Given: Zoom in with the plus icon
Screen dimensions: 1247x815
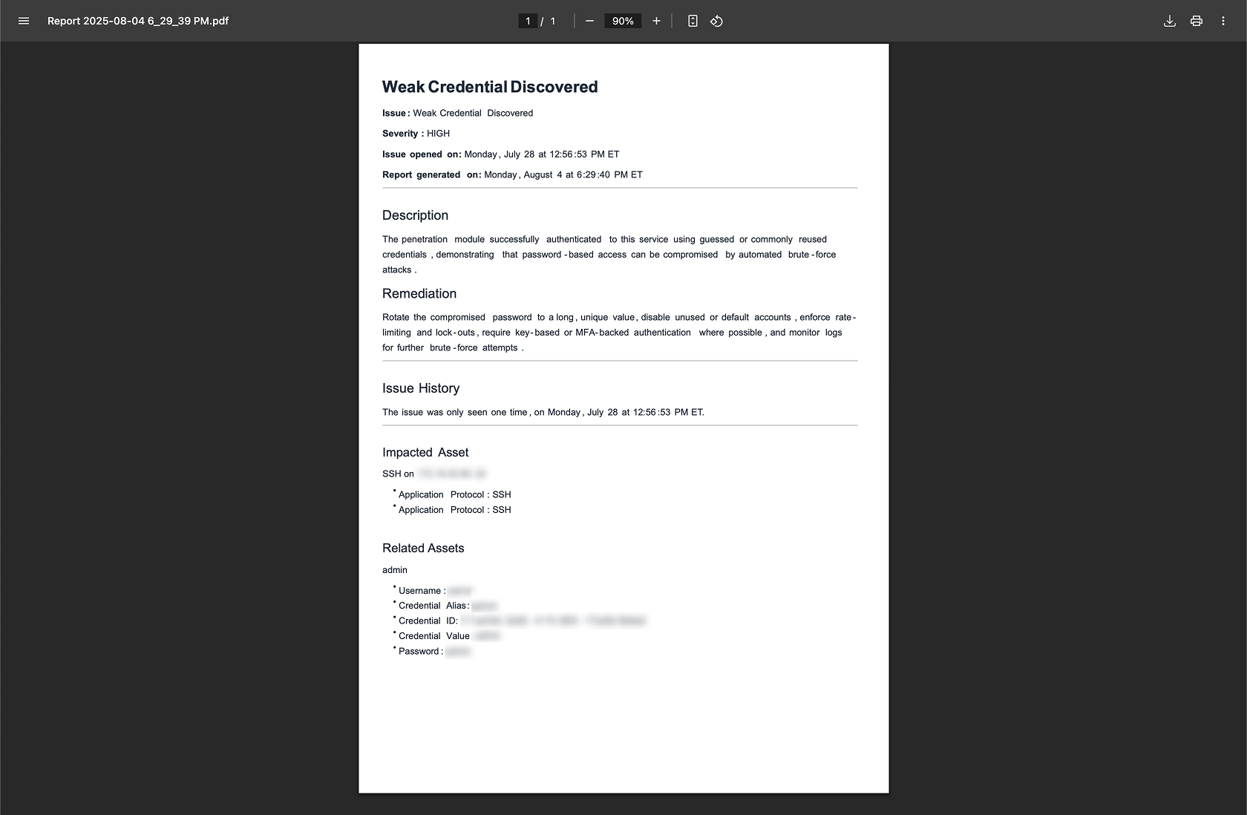Looking at the screenshot, I should click(656, 21).
